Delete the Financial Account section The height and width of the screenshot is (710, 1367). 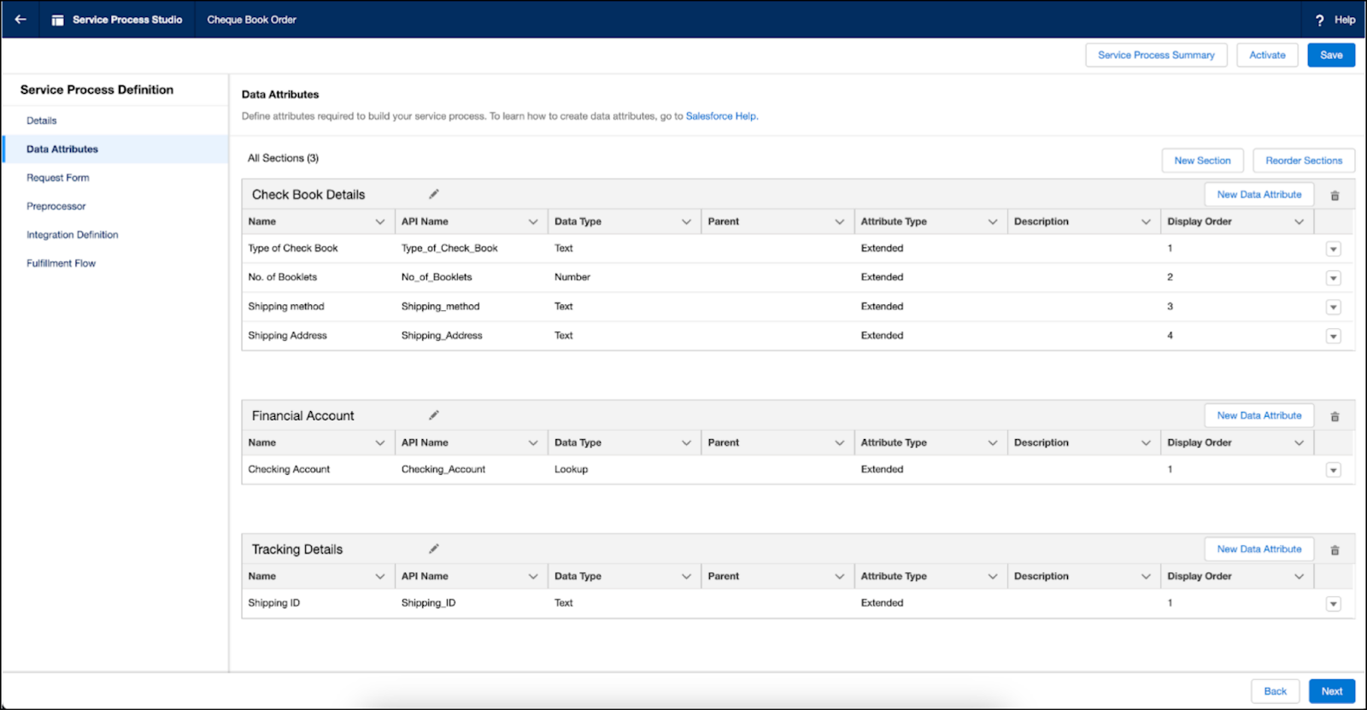(1335, 417)
